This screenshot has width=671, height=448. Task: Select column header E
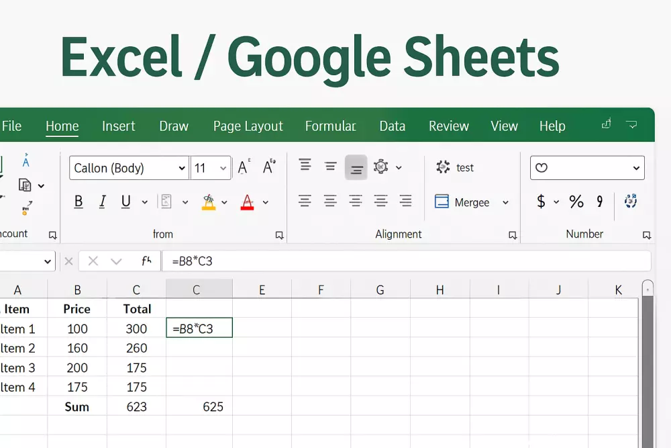[x=262, y=290]
